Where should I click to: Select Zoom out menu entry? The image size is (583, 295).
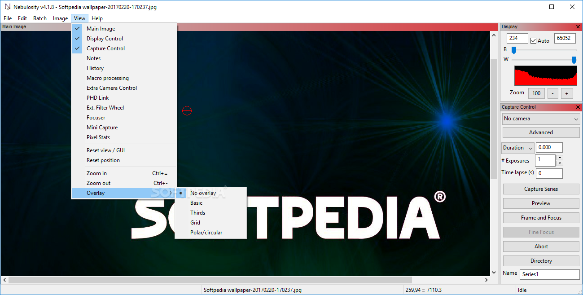tap(124, 183)
